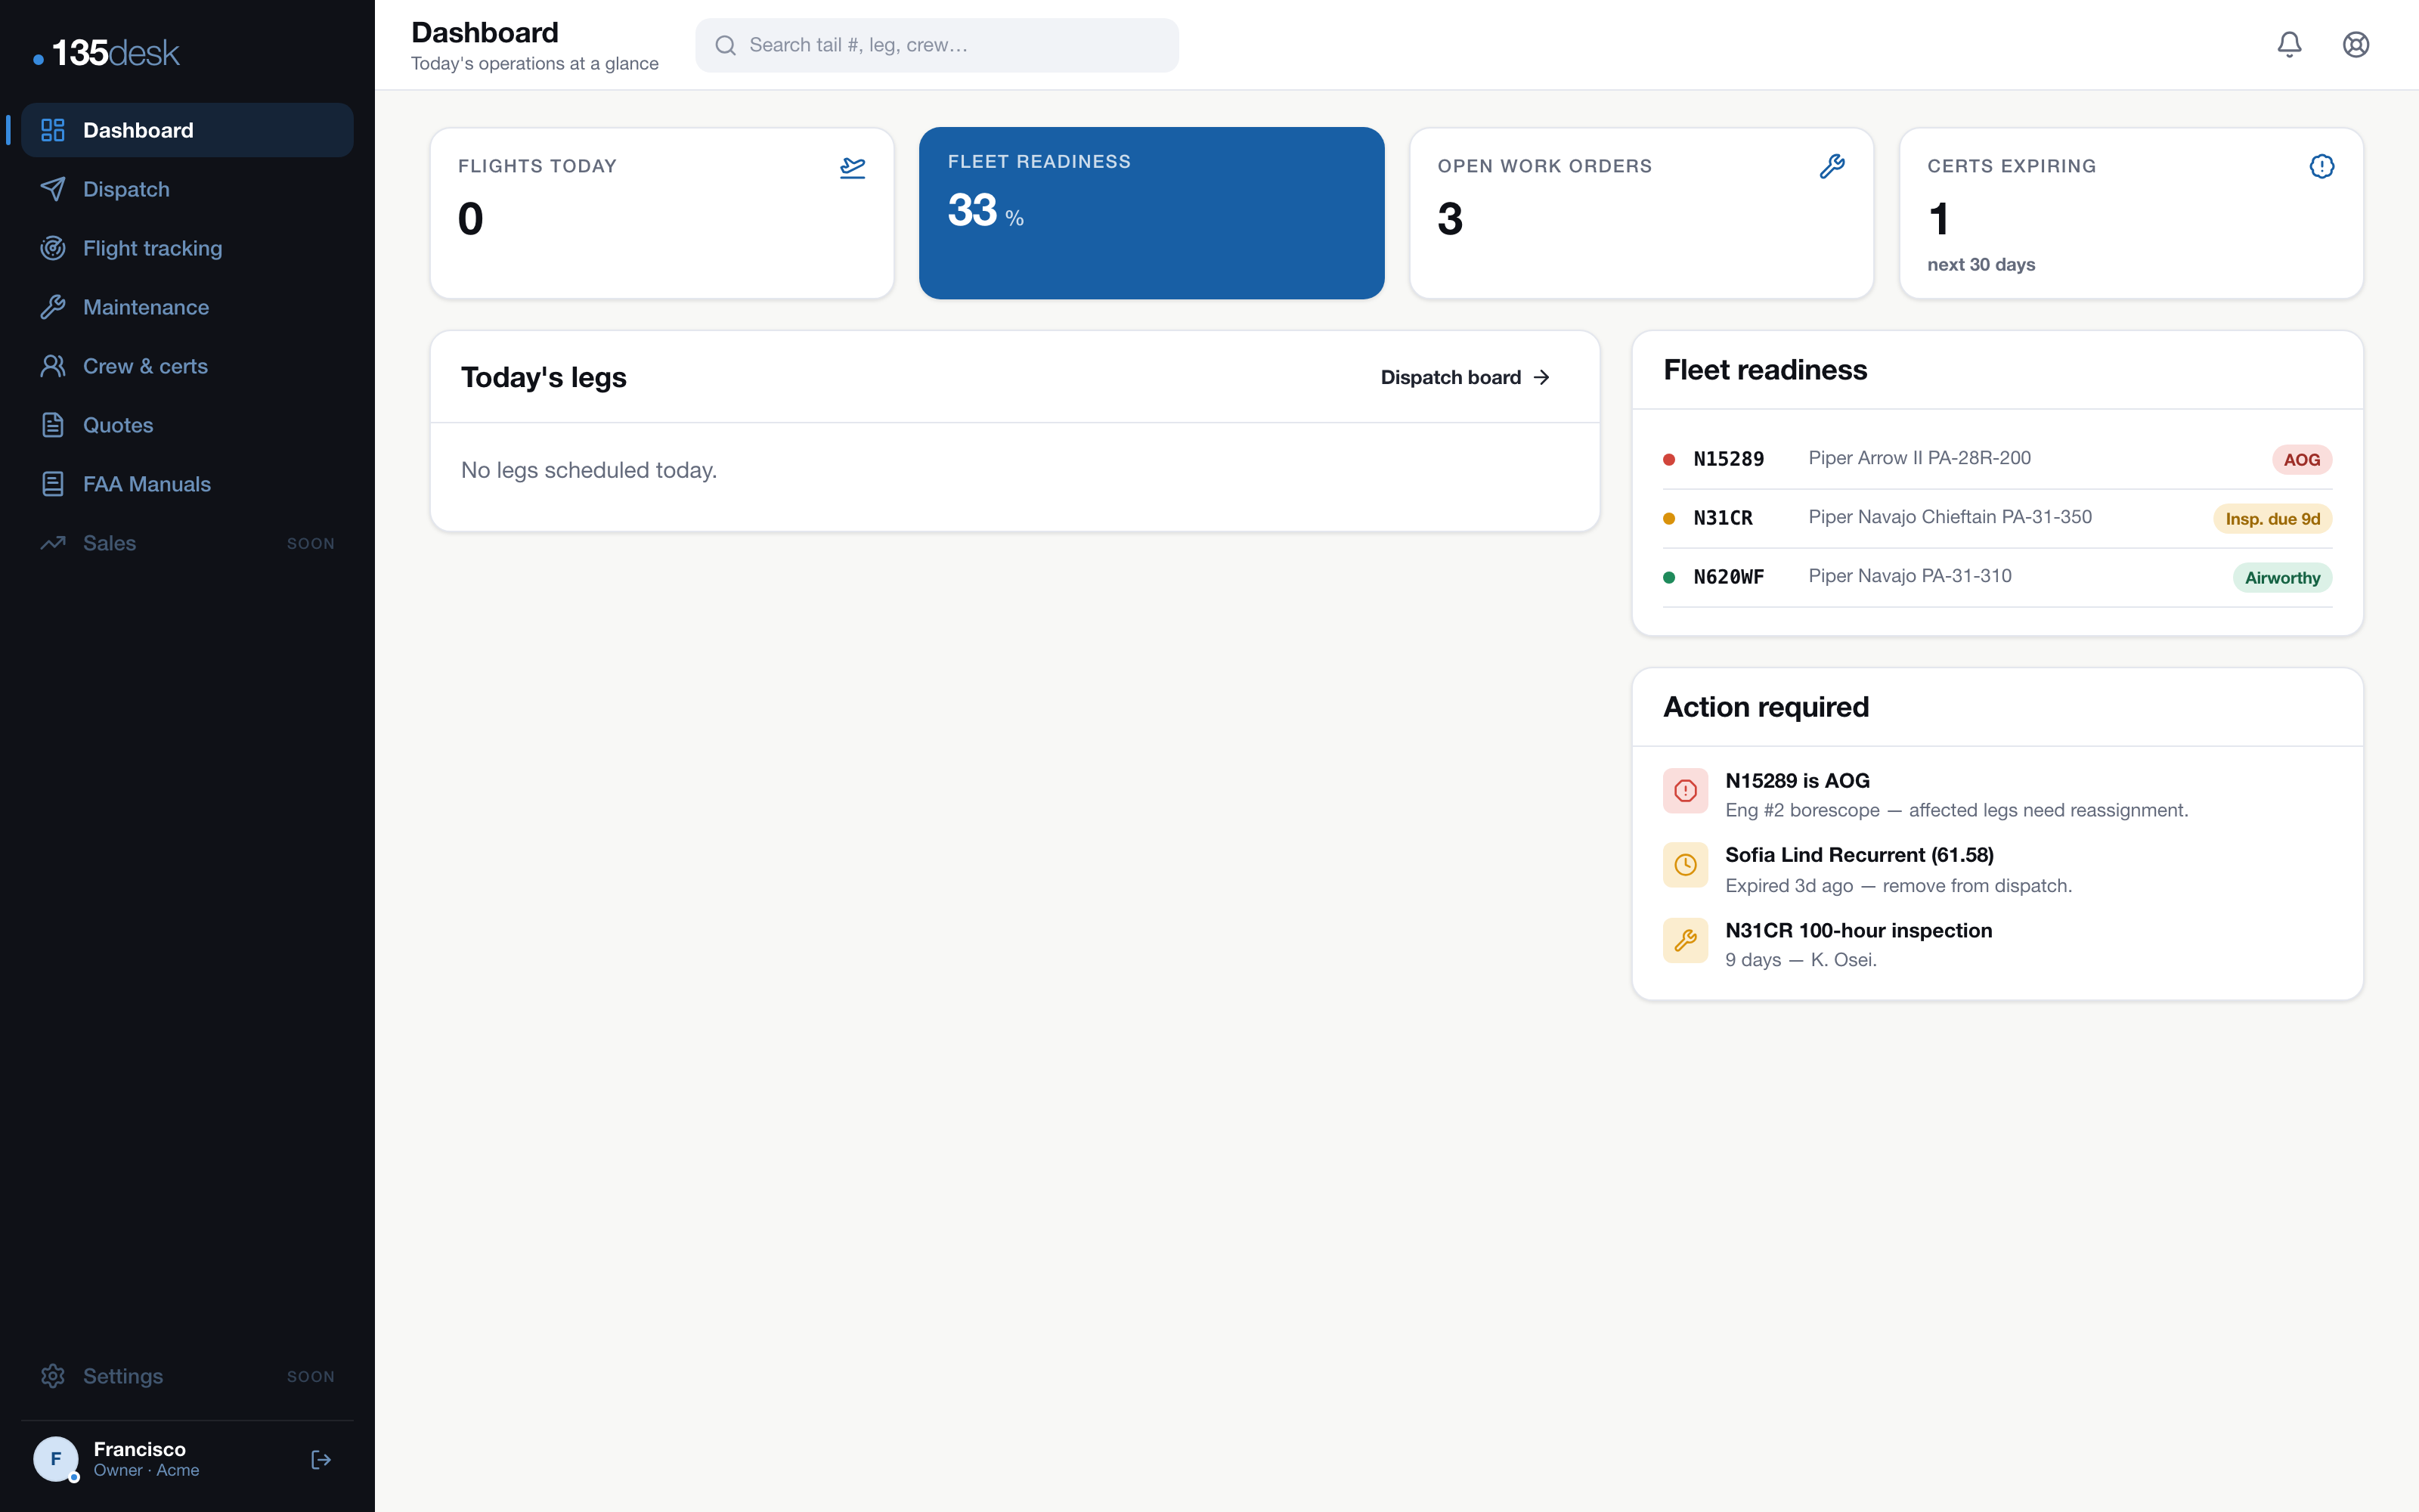Click the Action required heading
This screenshot has width=2419, height=1512.
pyautogui.click(x=1765, y=707)
